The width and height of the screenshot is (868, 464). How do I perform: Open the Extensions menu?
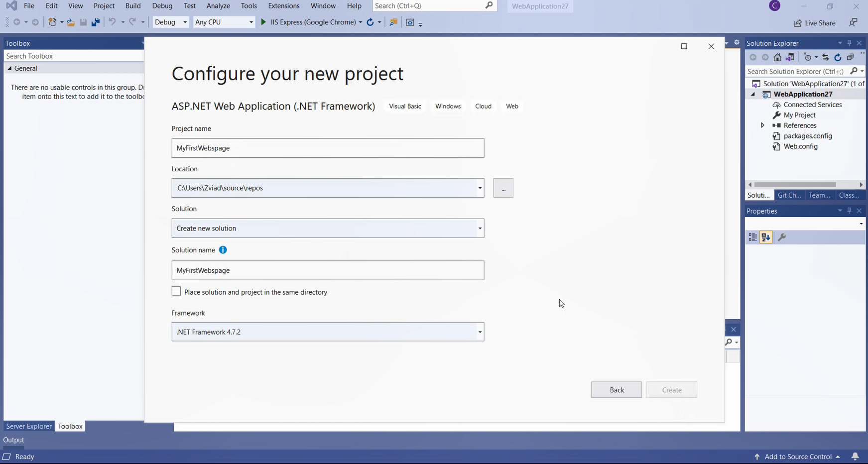pyautogui.click(x=283, y=6)
